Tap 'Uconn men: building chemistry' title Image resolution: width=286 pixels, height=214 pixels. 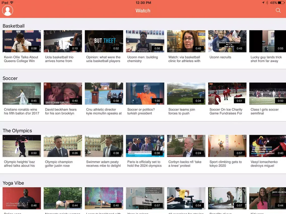[142, 59]
